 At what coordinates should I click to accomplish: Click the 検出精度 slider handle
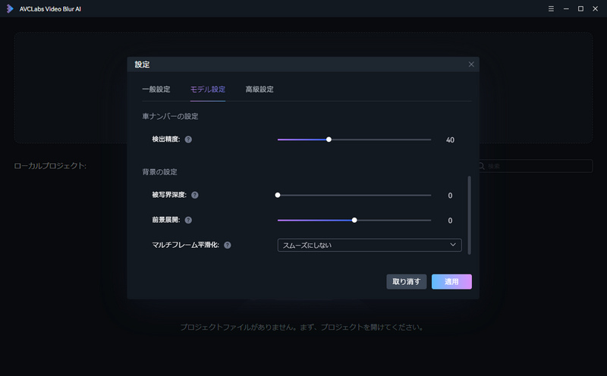329,139
